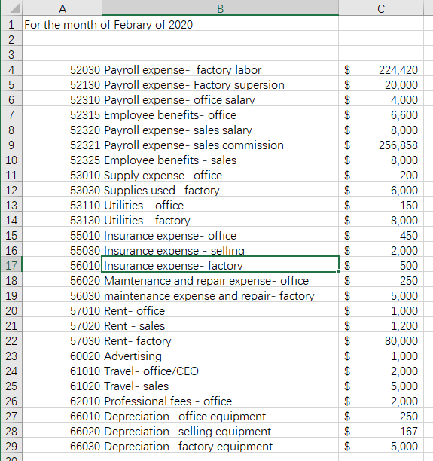Click 'Utilities - office' cell
This screenshot has height=461, width=433.
tap(220, 205)
